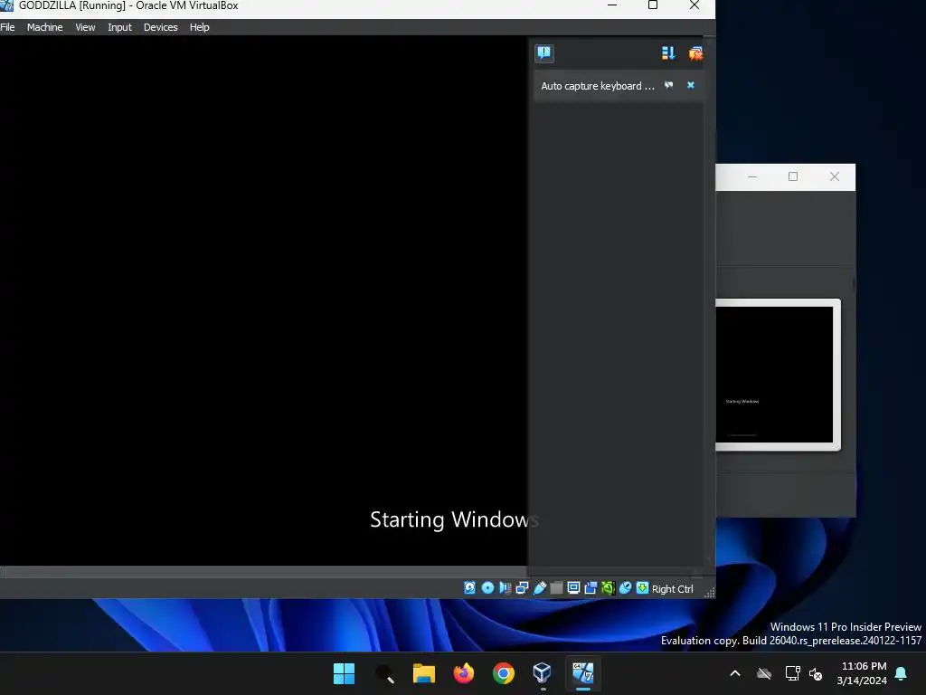Open the Help menu
The image size is (926, 695).
point(200,27)
